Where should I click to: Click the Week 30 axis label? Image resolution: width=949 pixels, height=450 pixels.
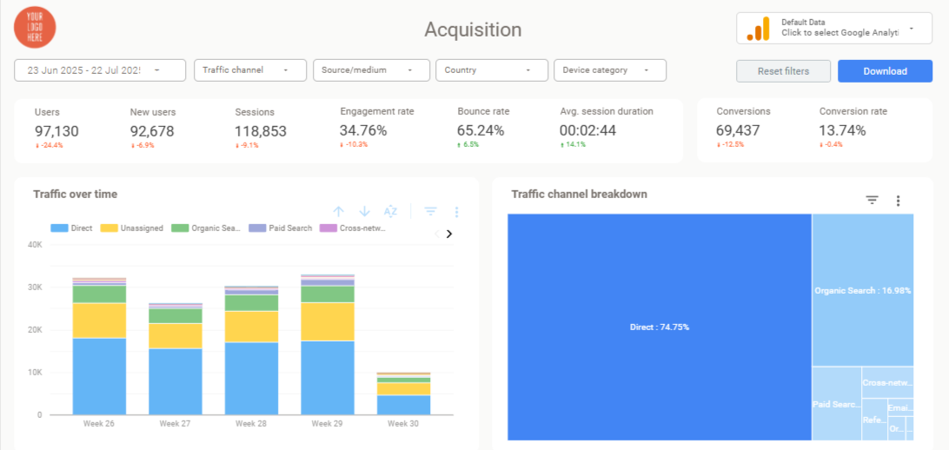pos(403,424)
